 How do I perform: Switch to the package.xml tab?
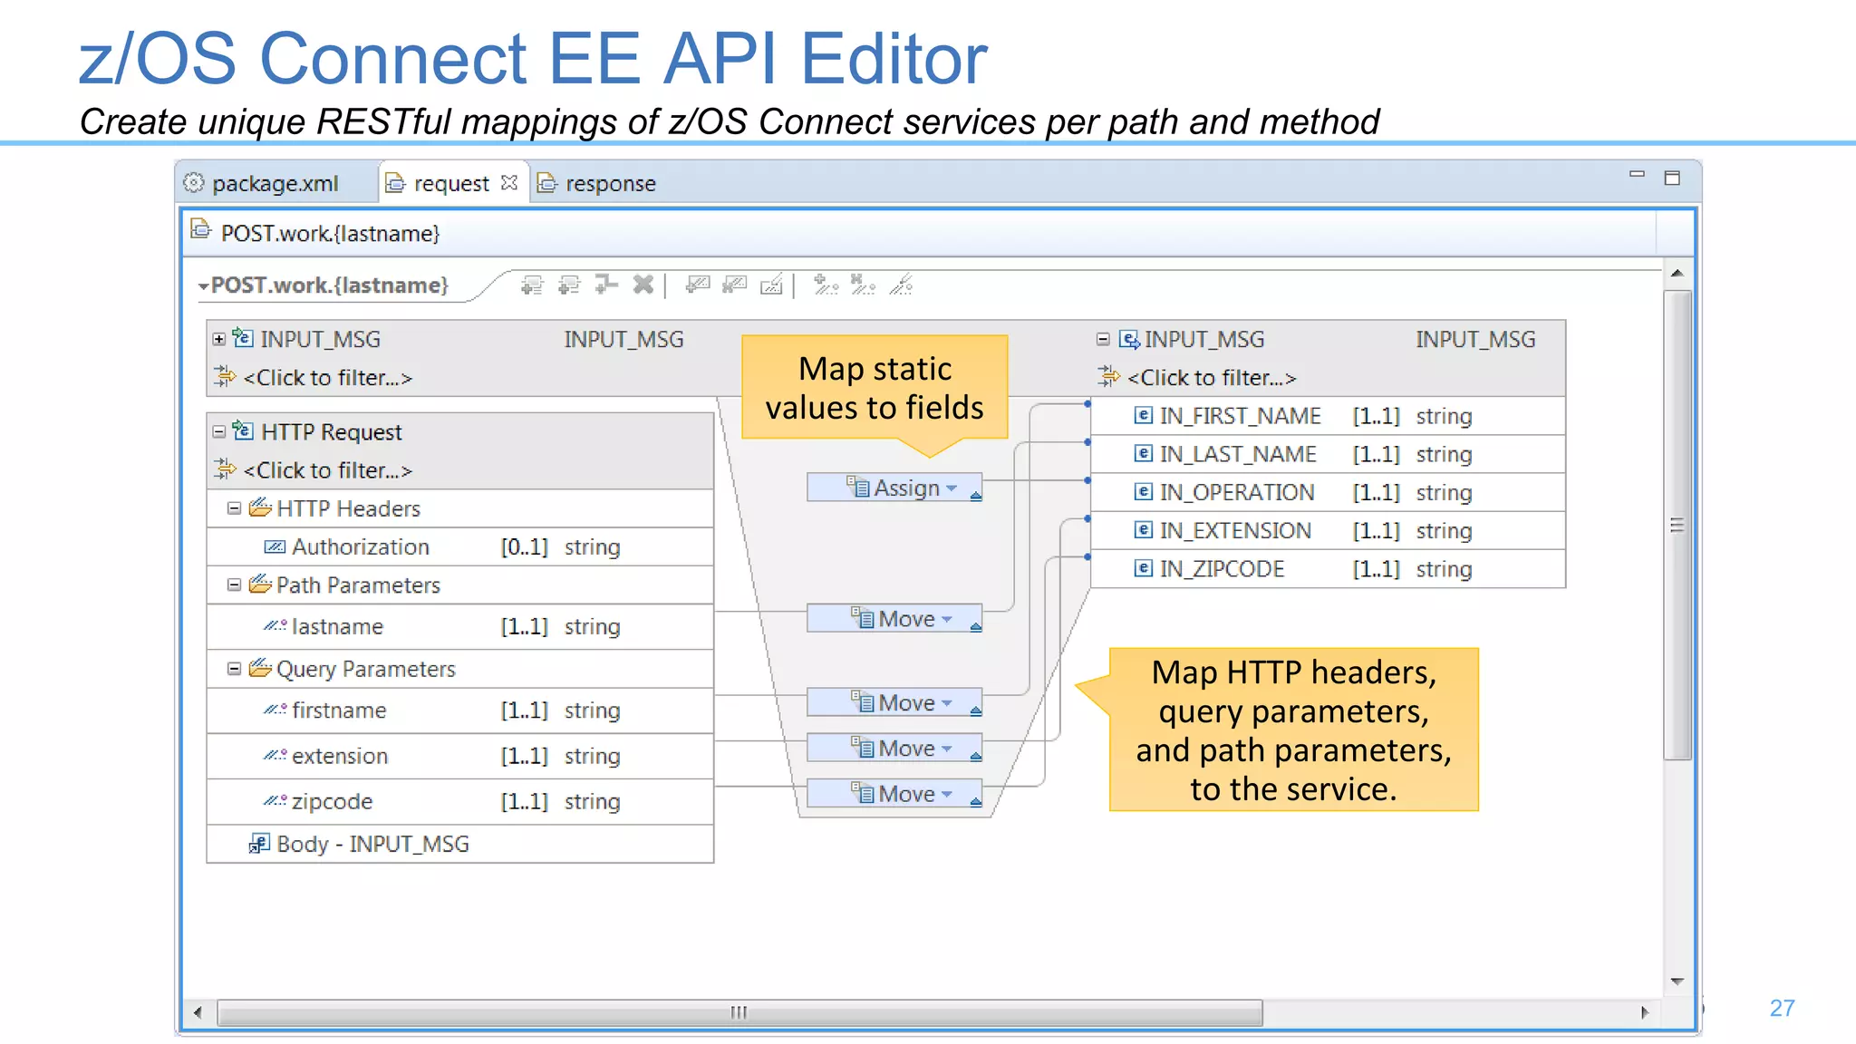(275, 183)
